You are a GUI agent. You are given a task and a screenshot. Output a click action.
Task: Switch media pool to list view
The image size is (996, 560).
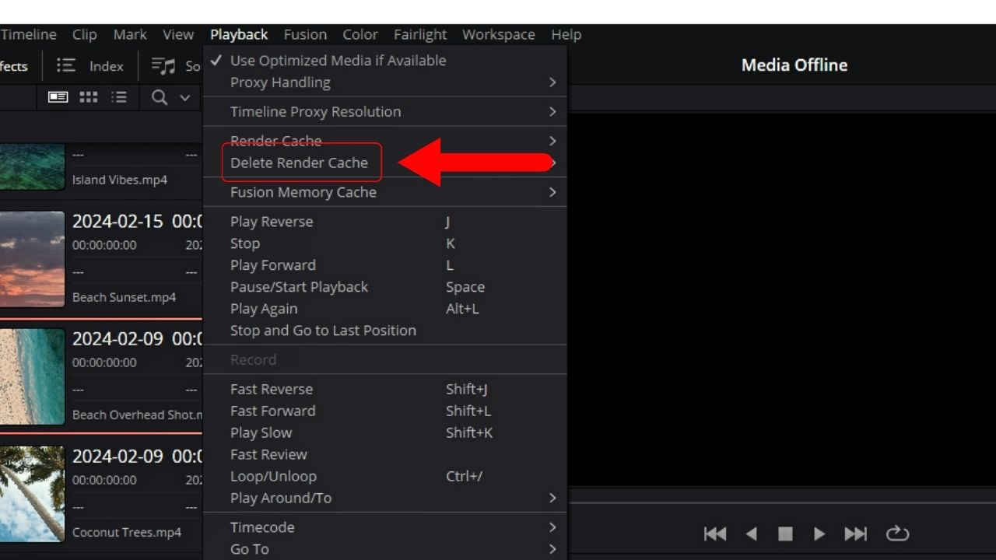click(119, 97)
